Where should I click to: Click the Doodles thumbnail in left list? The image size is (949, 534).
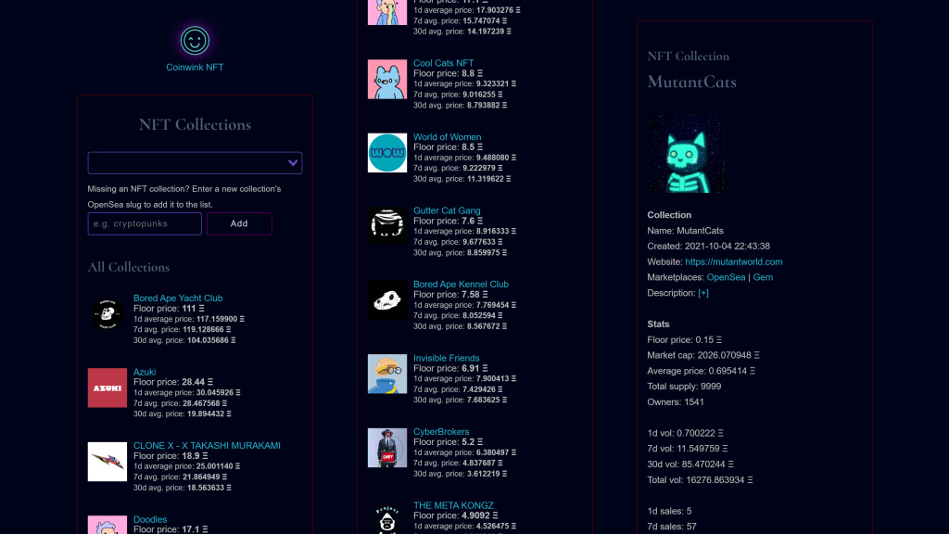tap(108, 525)
